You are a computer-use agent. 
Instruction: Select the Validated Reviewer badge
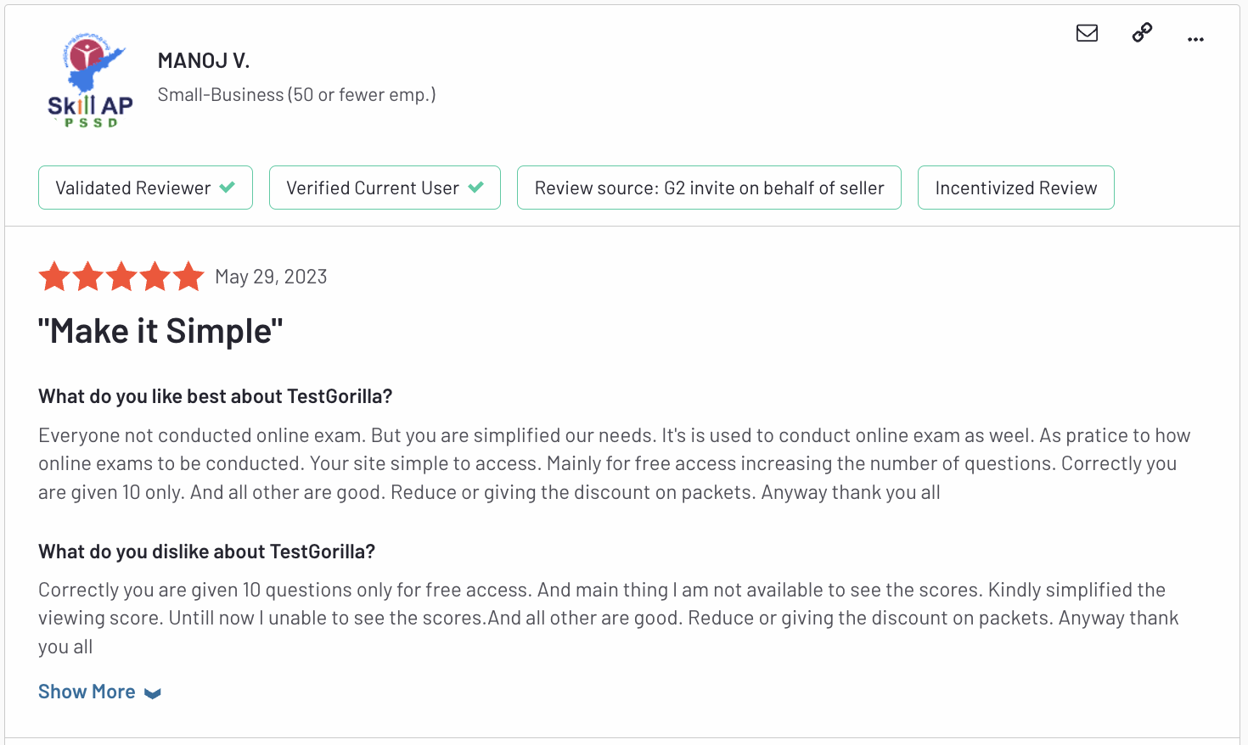(x=145, y=188)
